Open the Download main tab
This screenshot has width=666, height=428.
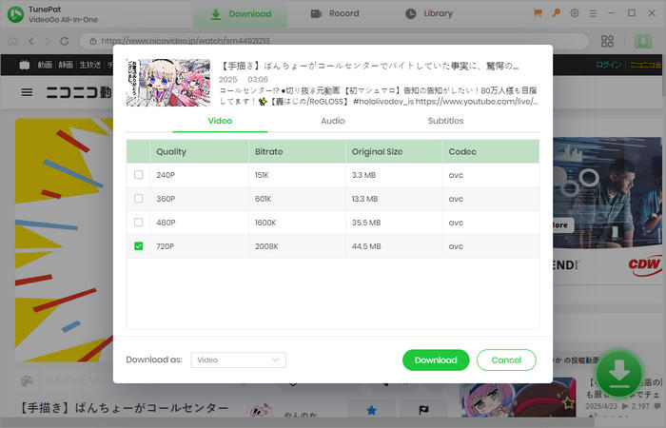coord(241,14)
